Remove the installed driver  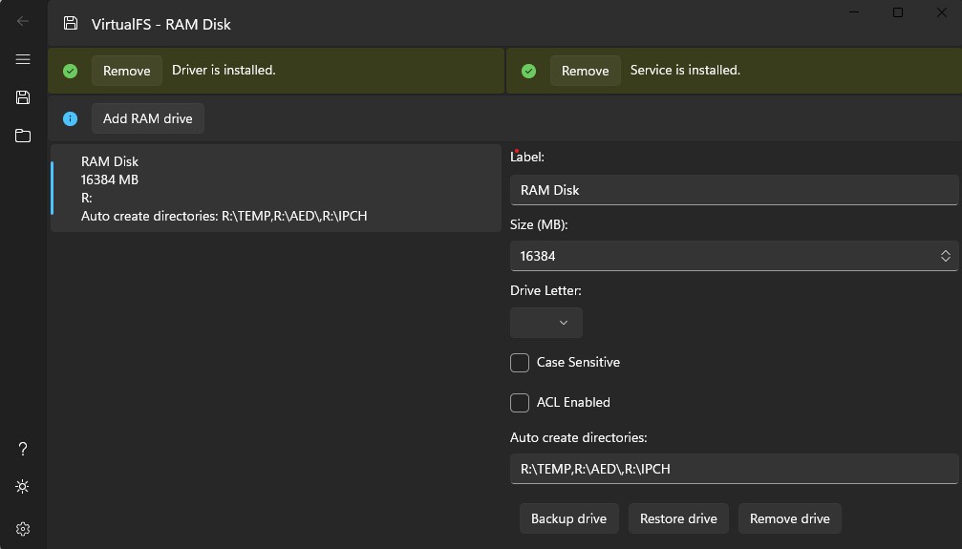pyautogui.click(x=127, y=71)
